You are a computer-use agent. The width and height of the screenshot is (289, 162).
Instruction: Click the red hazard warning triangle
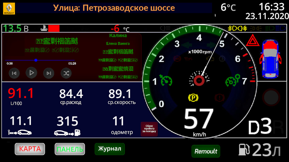tap(253, 40)
